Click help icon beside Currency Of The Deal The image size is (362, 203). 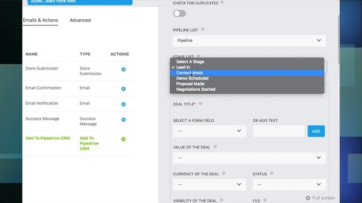(223, 174)
